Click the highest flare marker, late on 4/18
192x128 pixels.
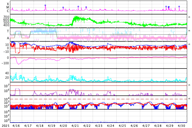(45, 5)
